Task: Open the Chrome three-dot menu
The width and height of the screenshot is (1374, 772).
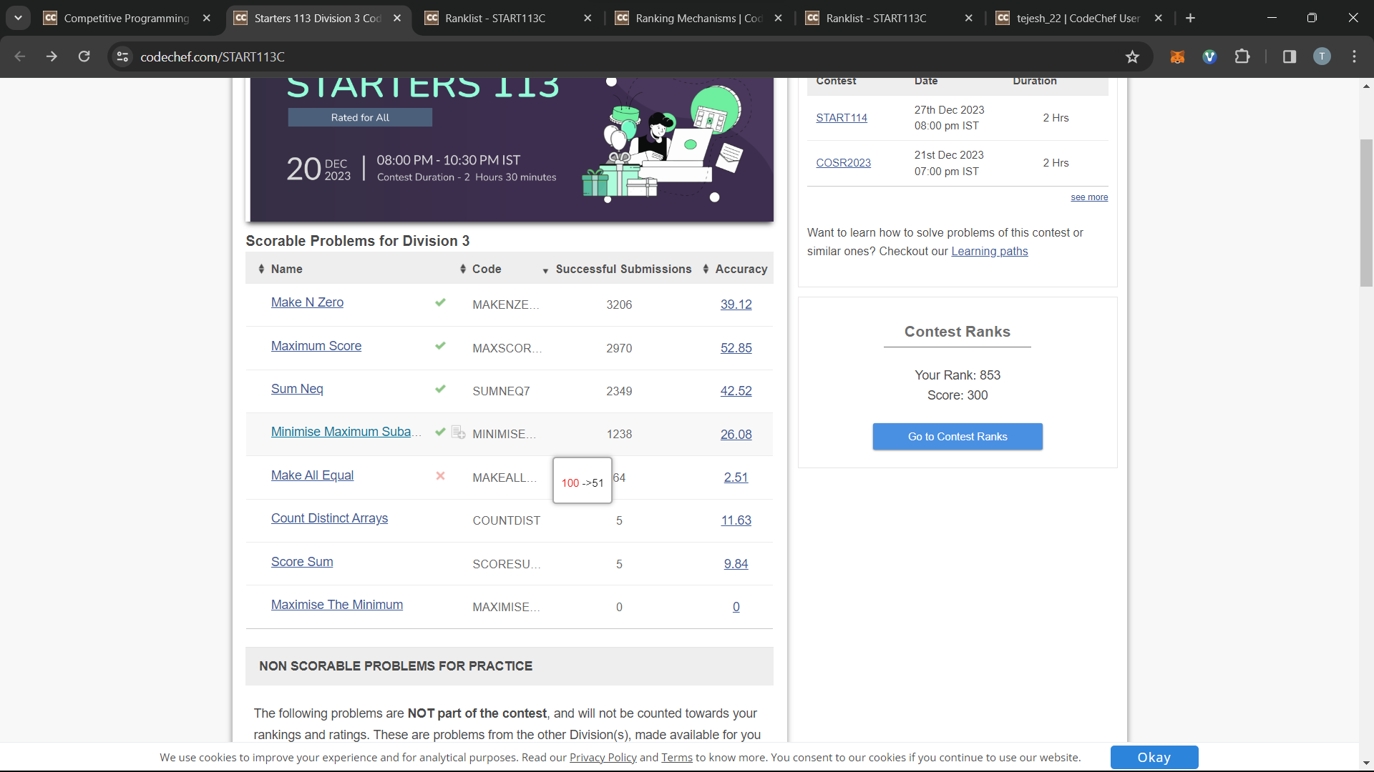Action: pyautogui.click(x=1354, y=56)
